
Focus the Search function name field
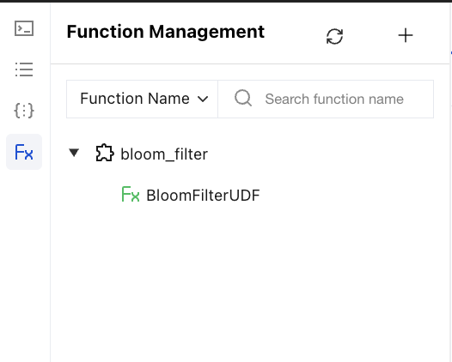[326, 99]
